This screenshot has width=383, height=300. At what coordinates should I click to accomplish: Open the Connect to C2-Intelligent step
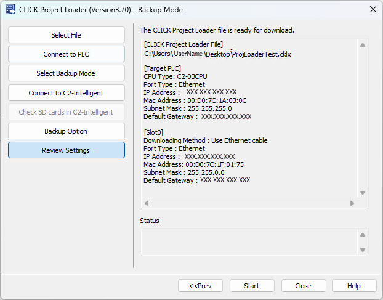pyautogui.click(x=67, y=93)
